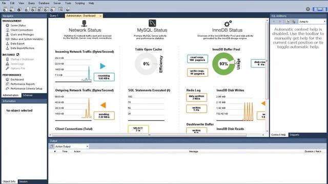Screen dimensions: 328x184
Task: Open the Database menu
Action: [44, 3]
